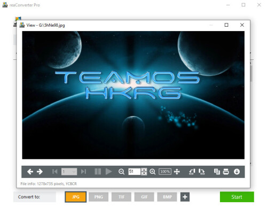Select PNG as output format

pyautogui.click(x=98, y=197)
